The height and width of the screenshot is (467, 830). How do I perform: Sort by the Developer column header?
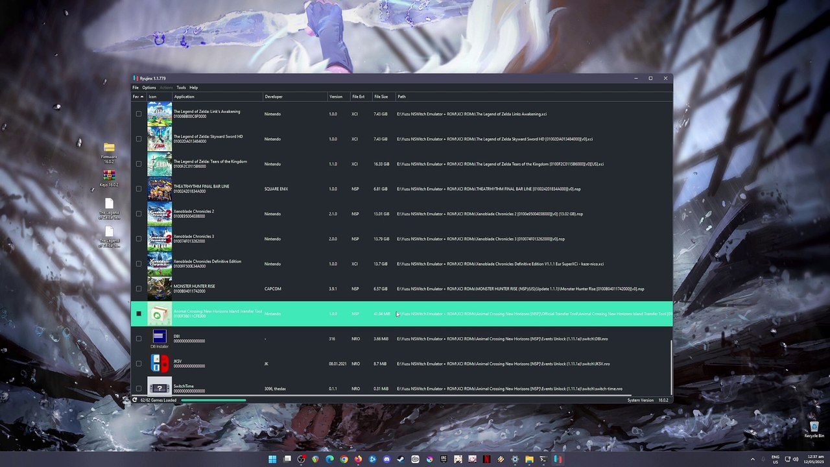[x=295, y=97]
